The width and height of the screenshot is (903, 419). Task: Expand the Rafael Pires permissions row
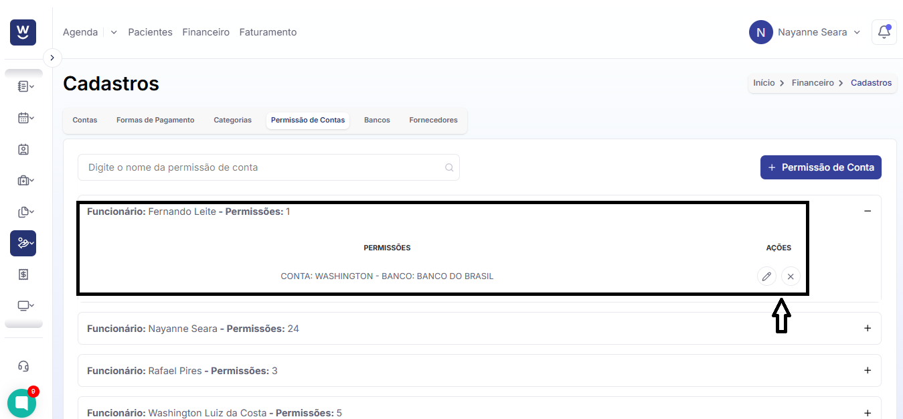868,370
